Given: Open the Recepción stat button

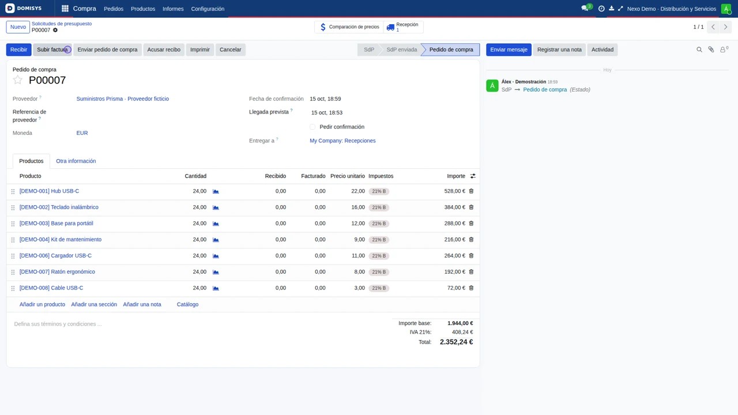Looking at the screenshot, I should (x=403, y=27).
